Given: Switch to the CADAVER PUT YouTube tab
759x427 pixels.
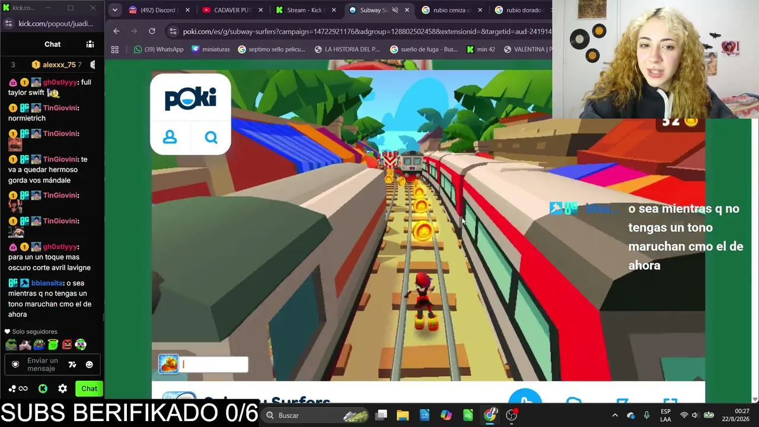Looking at the screenshot, I should 232,10.
